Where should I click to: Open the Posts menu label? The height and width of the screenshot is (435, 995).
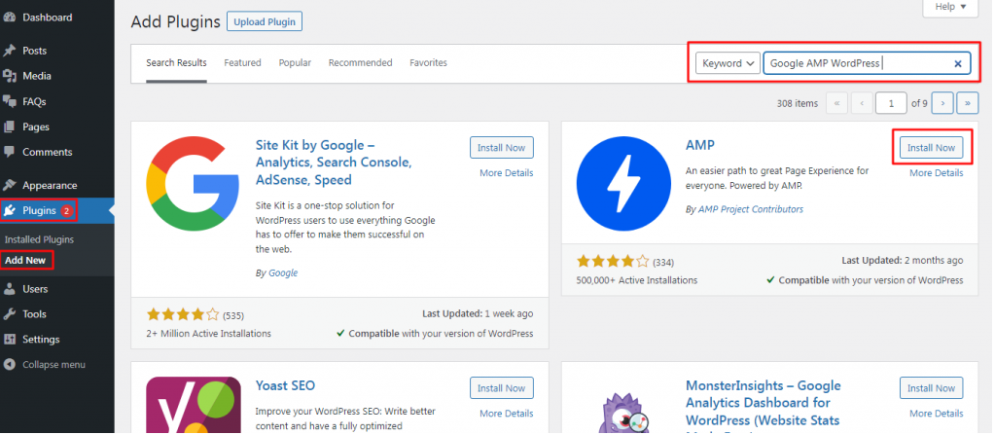[34, 51]
